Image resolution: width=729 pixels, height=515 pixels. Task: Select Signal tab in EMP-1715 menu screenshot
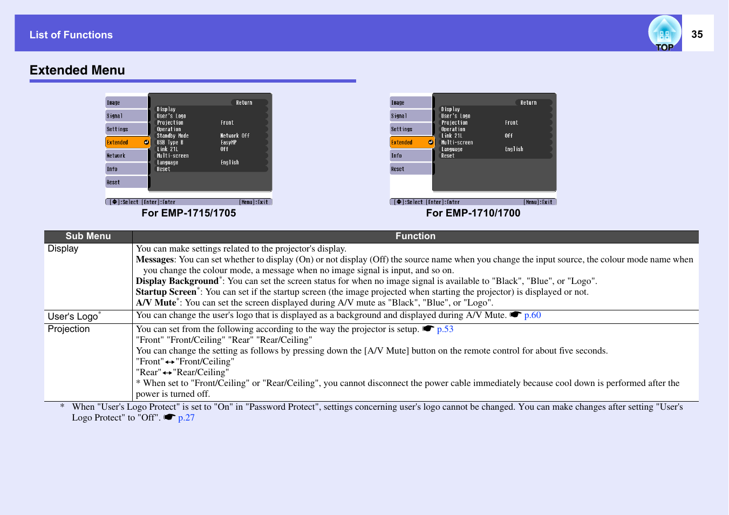[127, 116]
